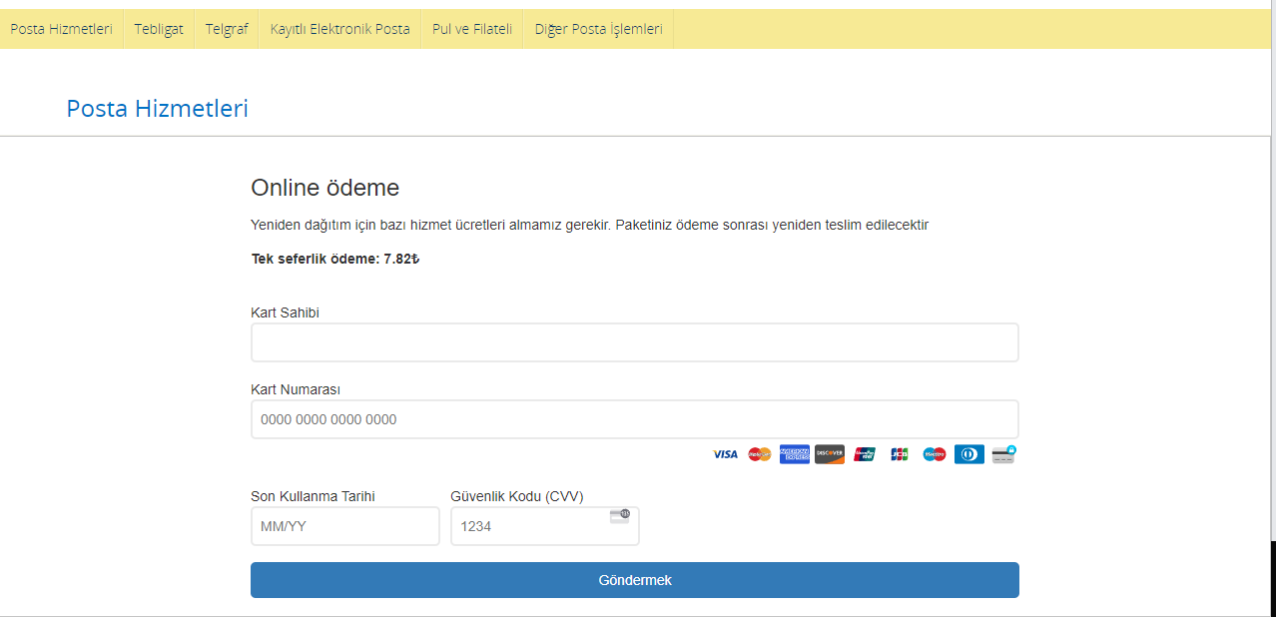The image size is (1276, 617).
Task: Click the Kart Numarası label
Action: (x=296, y=389)
